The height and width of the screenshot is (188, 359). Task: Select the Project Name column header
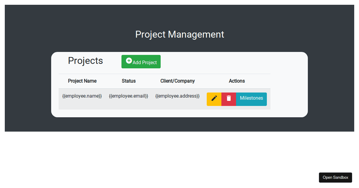coord(82,81)
